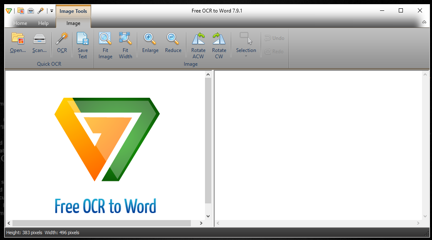Select Fit Width zoom option
Viewport: 432px width, 240px height.
tap(125, 46)
